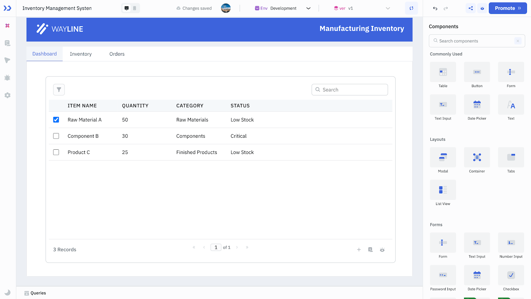Open the table filter funnel icon
This screenshot has height=299, width=531.
(x=59, y=89)
